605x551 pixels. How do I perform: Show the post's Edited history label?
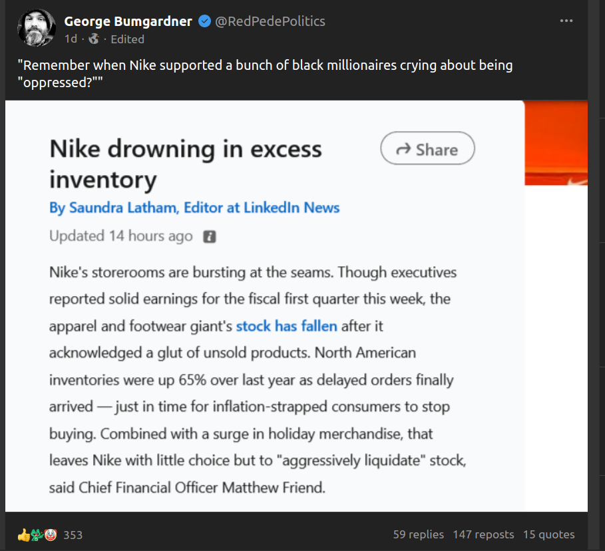point(127,39)
